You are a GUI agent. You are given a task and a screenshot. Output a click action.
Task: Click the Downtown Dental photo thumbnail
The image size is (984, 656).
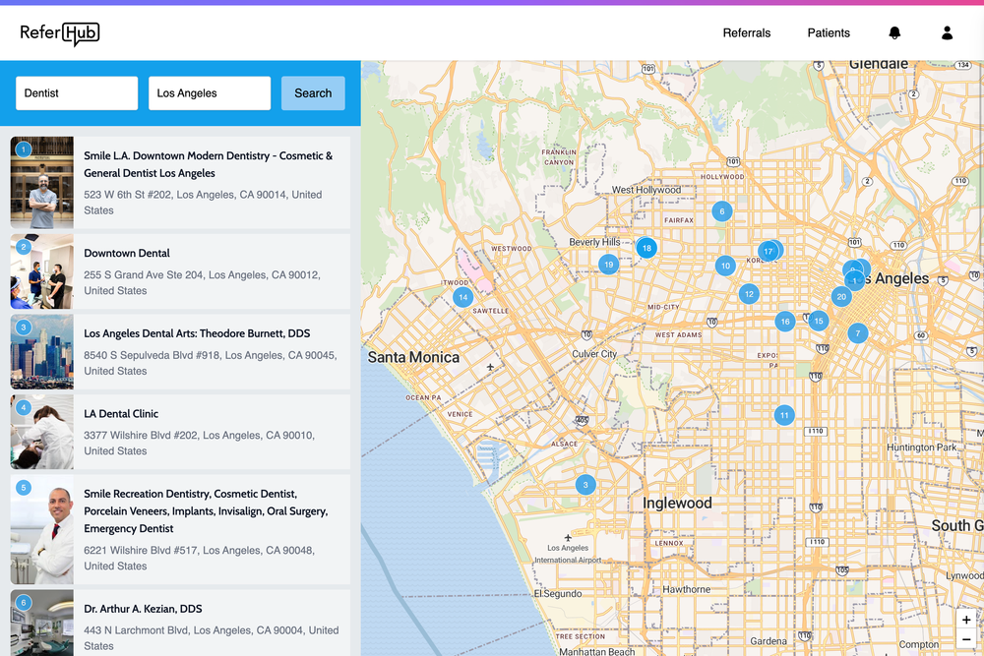click(42, 271)
